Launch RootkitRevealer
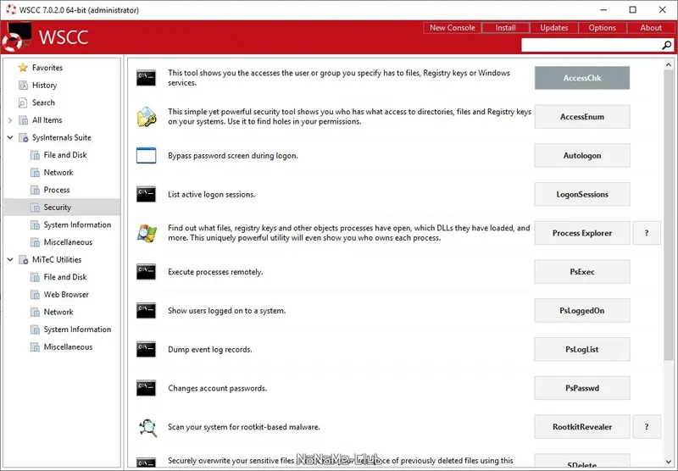 pos(582,427)
